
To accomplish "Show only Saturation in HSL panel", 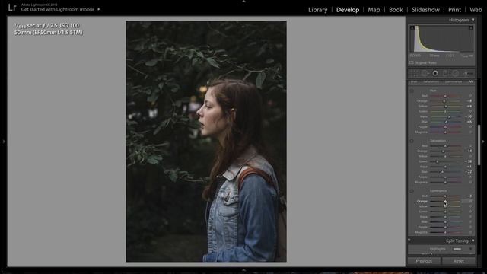I will [431, 81].
